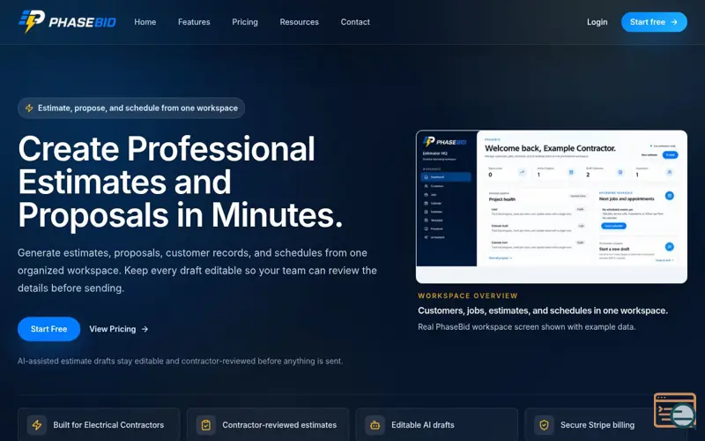Click the Start free button in header
This screenshot has height=441, width=705.
tap(654, 22)
